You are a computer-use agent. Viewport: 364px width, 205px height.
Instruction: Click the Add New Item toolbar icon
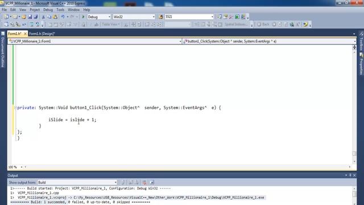coord(15,17)
